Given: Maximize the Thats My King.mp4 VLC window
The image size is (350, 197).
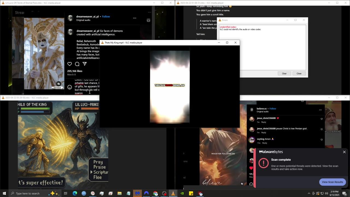Looking at the screenshot, I should point(227,42).
